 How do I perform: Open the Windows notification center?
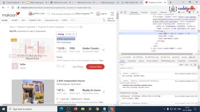(195, 109)
